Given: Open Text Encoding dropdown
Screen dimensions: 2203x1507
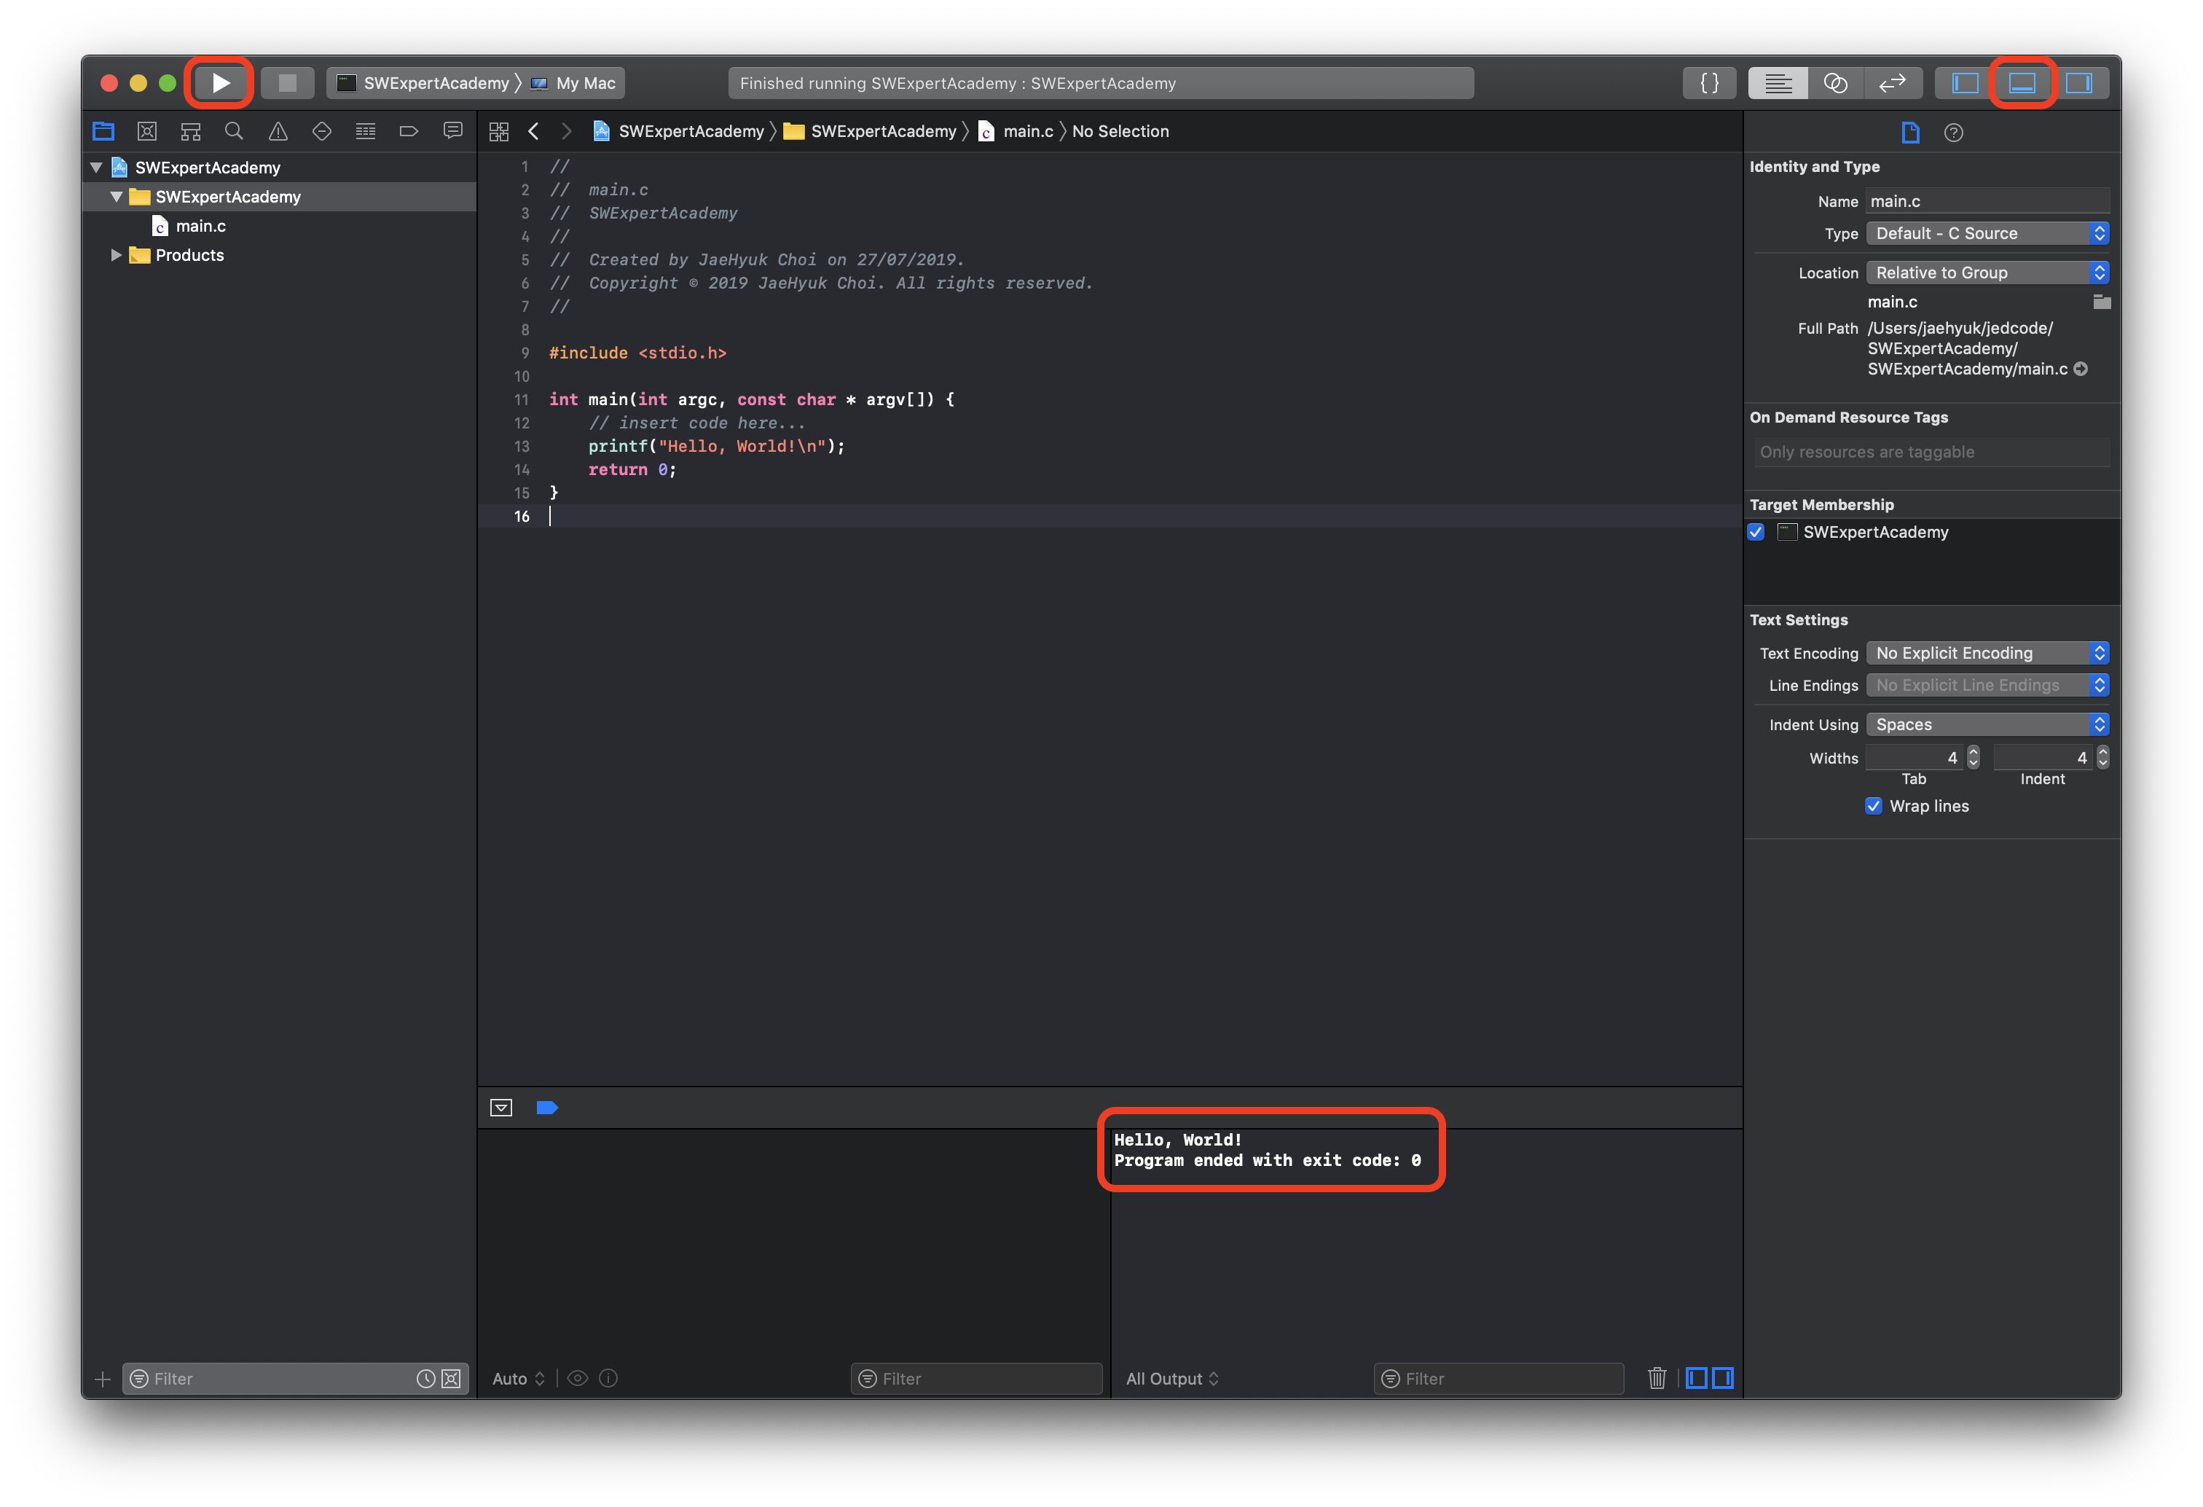Looking at the screenshot, I should click(x=1988, y=652).
